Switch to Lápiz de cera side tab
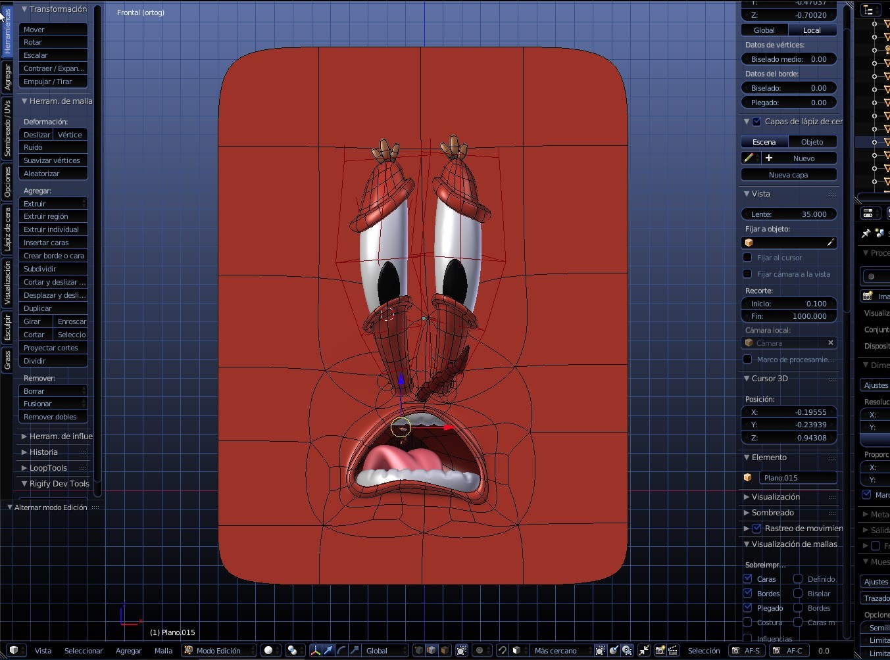The image size is (890, 660). point(7,229)
